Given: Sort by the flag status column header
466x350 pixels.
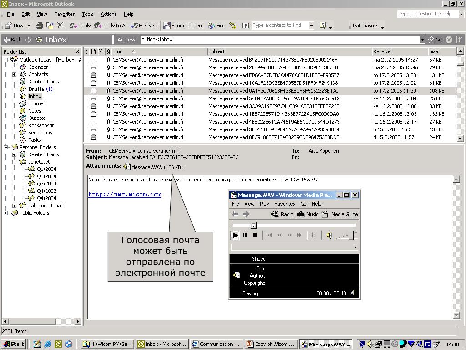Looking at the screenshot, I should click(101, 51).
